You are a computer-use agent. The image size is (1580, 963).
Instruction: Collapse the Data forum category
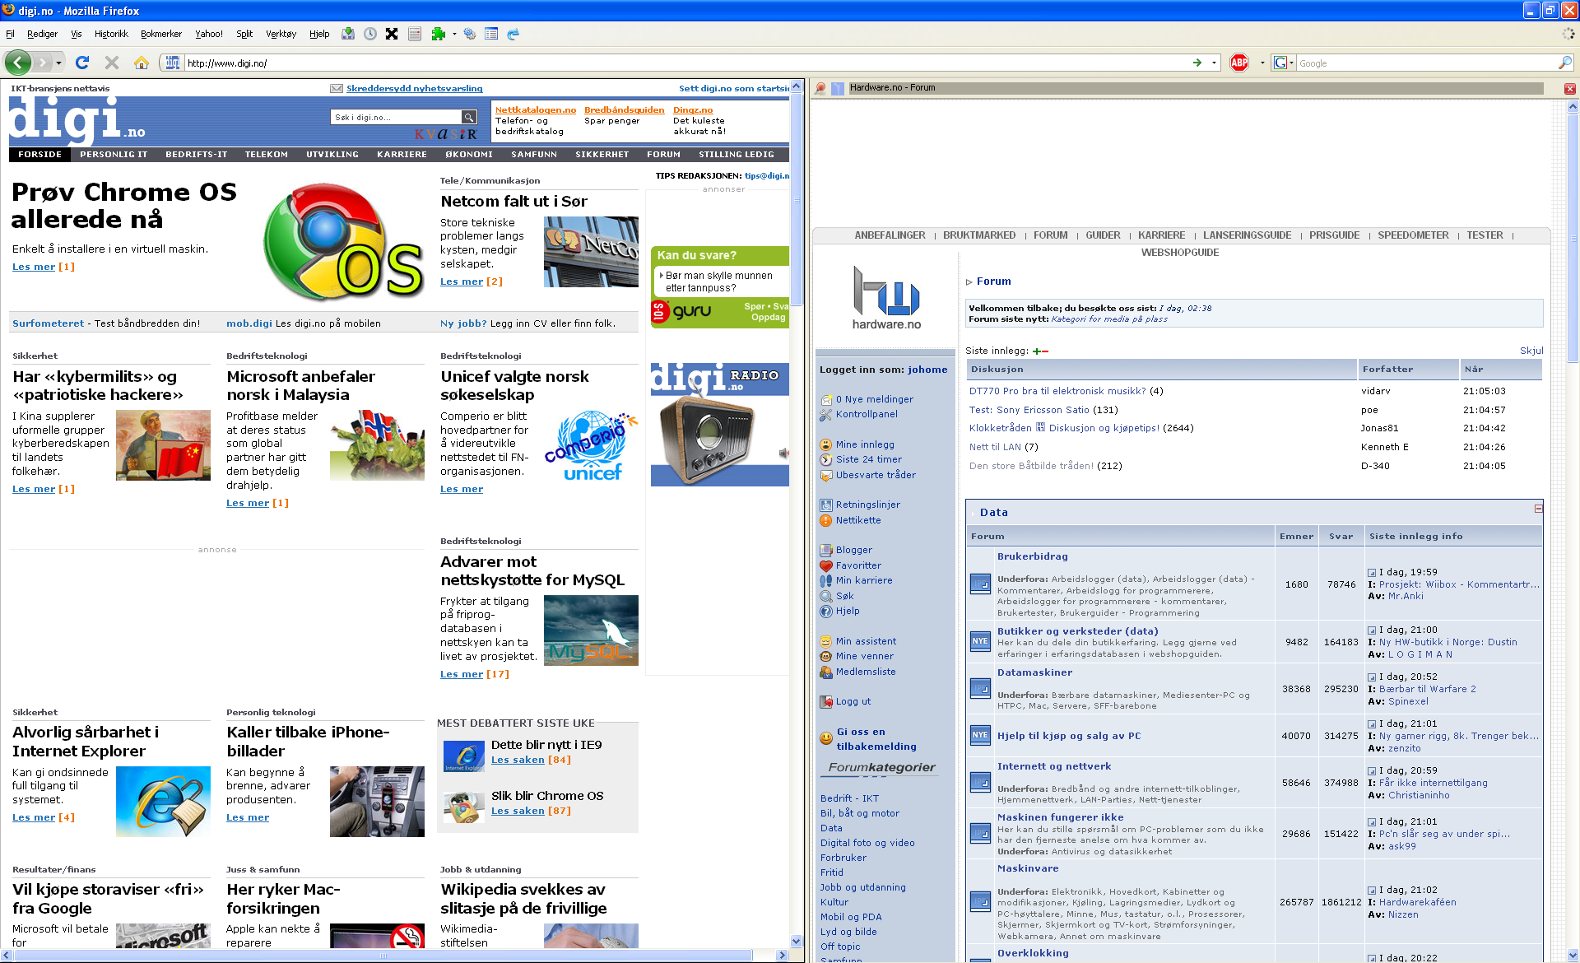[1538, 509]
